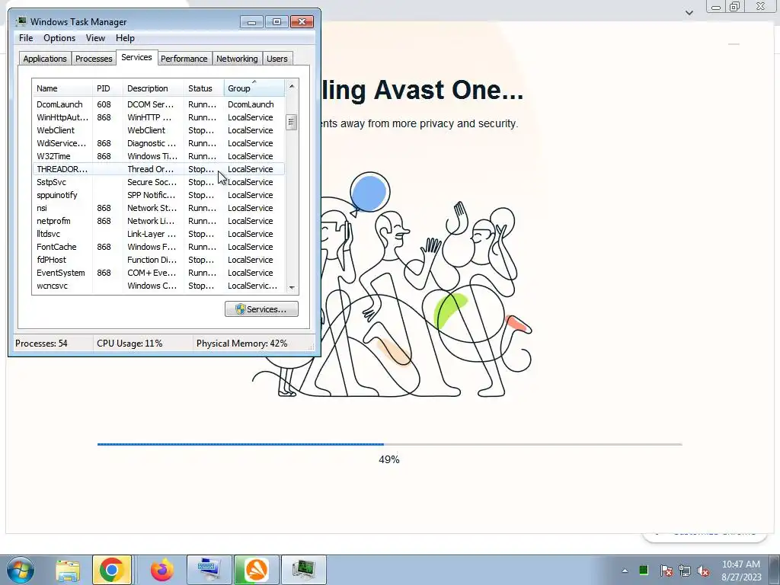Image resolution: width=780 pixels, height=585 pixels.
Task: Click the Services... button
Action: pyautogui.click(x=262, y=309)
